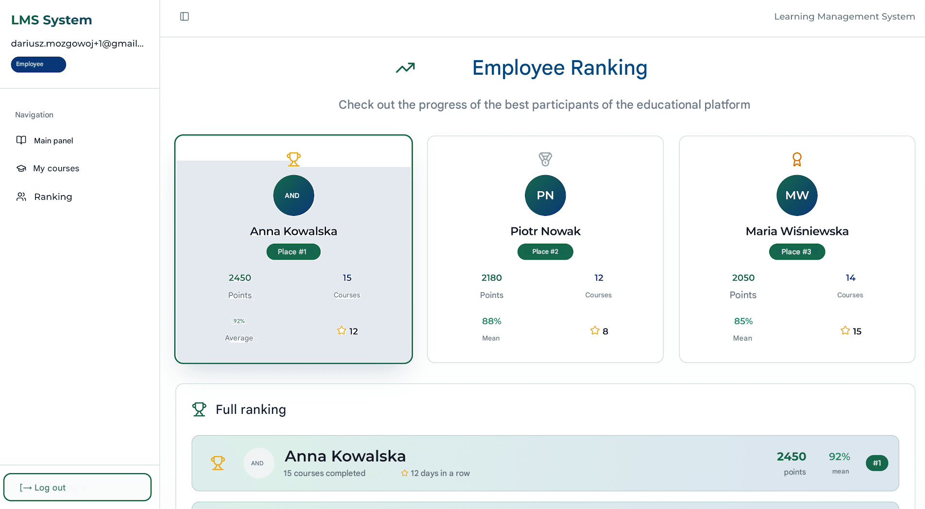Select the Maria Wiśniewska name

pyautogui.click(x=797, y=231)
